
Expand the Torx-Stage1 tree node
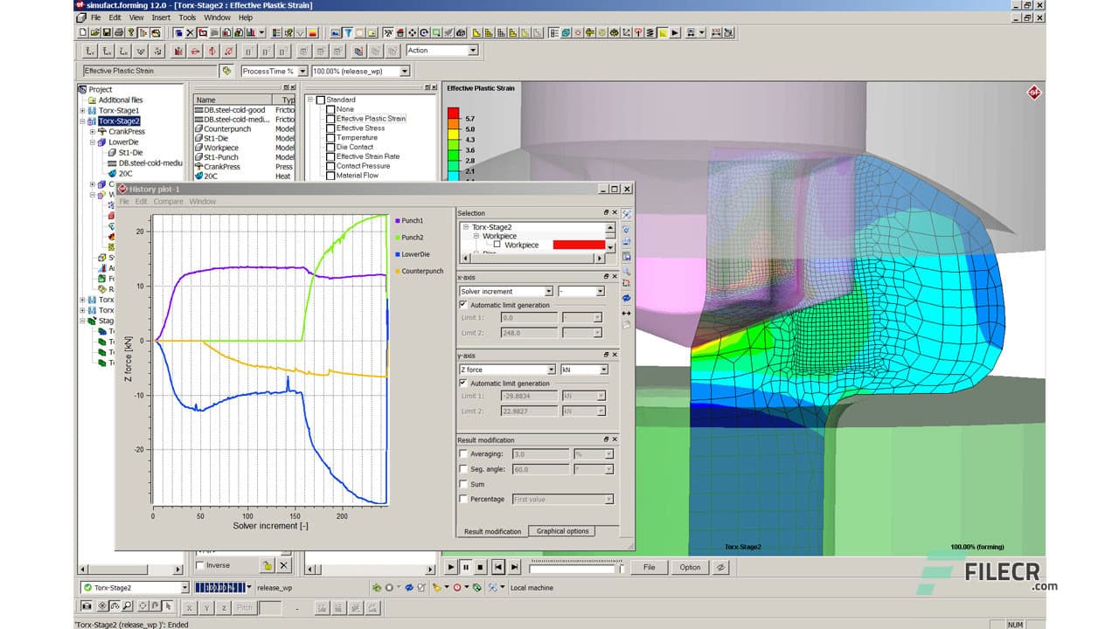pyautogui.click(x=83, y=111)
